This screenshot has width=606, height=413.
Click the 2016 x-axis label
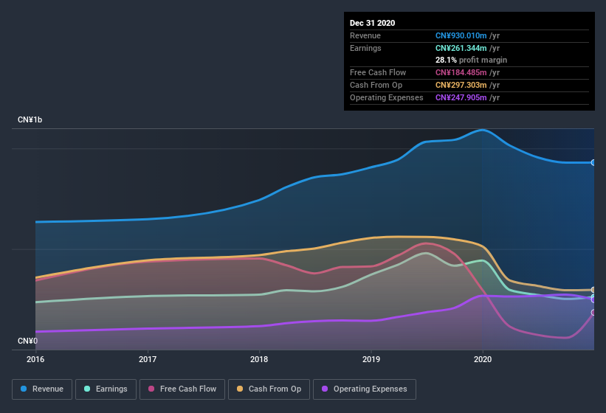tap(35, 359)
